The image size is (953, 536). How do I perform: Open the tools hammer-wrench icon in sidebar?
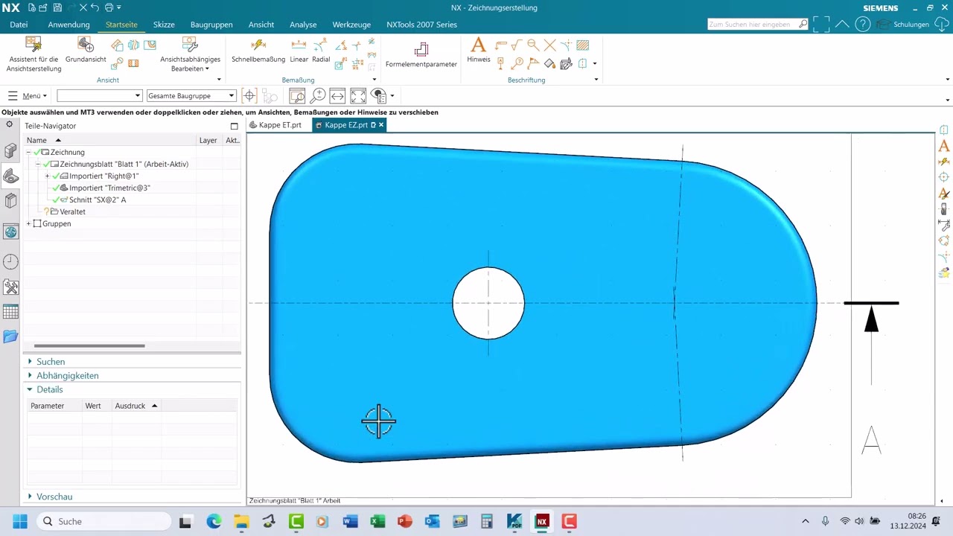click(x=10, y=287)
